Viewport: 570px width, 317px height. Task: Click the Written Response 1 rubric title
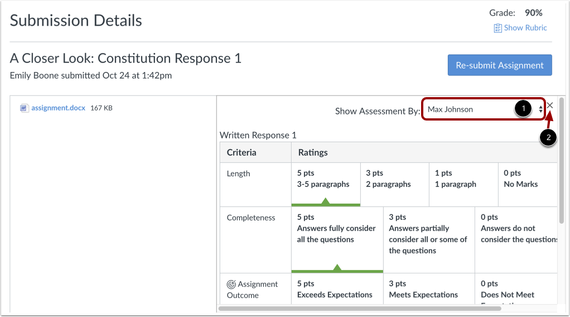click(258, 136)
